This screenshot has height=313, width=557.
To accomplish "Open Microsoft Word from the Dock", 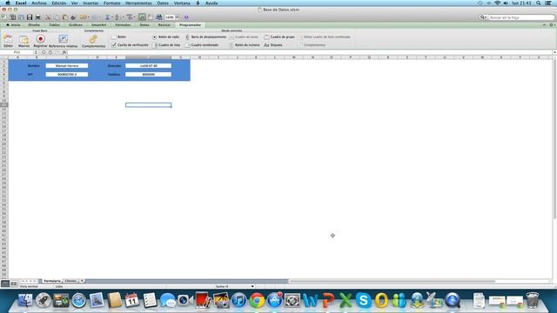I will [x=310, y=300].
